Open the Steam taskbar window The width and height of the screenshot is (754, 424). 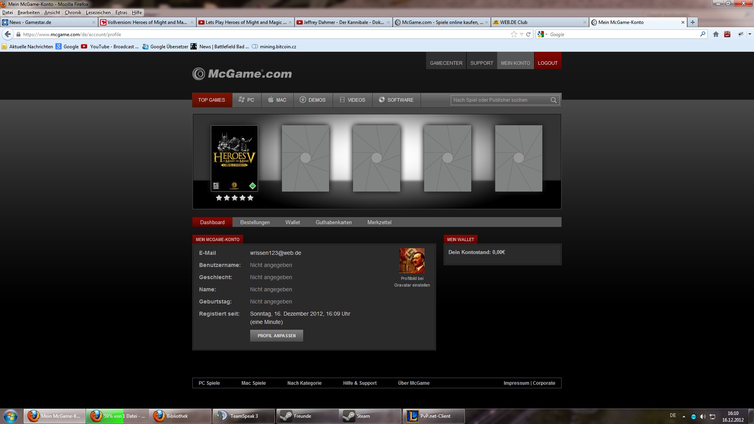click(x=370, y=416)
